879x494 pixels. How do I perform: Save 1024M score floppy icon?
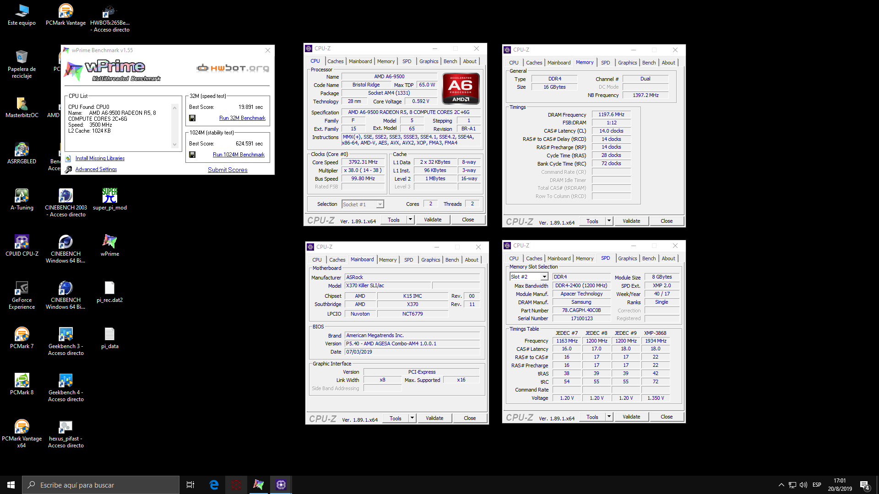[x=192, y=155]
